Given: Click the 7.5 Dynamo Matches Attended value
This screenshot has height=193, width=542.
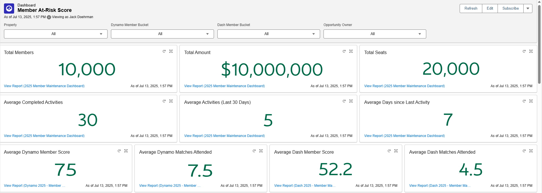Looking at the screenshot, I should [200, 170].
